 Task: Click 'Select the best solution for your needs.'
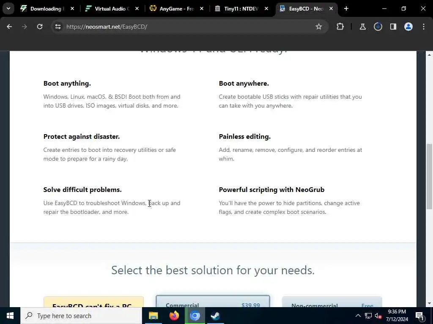[213, 270]
